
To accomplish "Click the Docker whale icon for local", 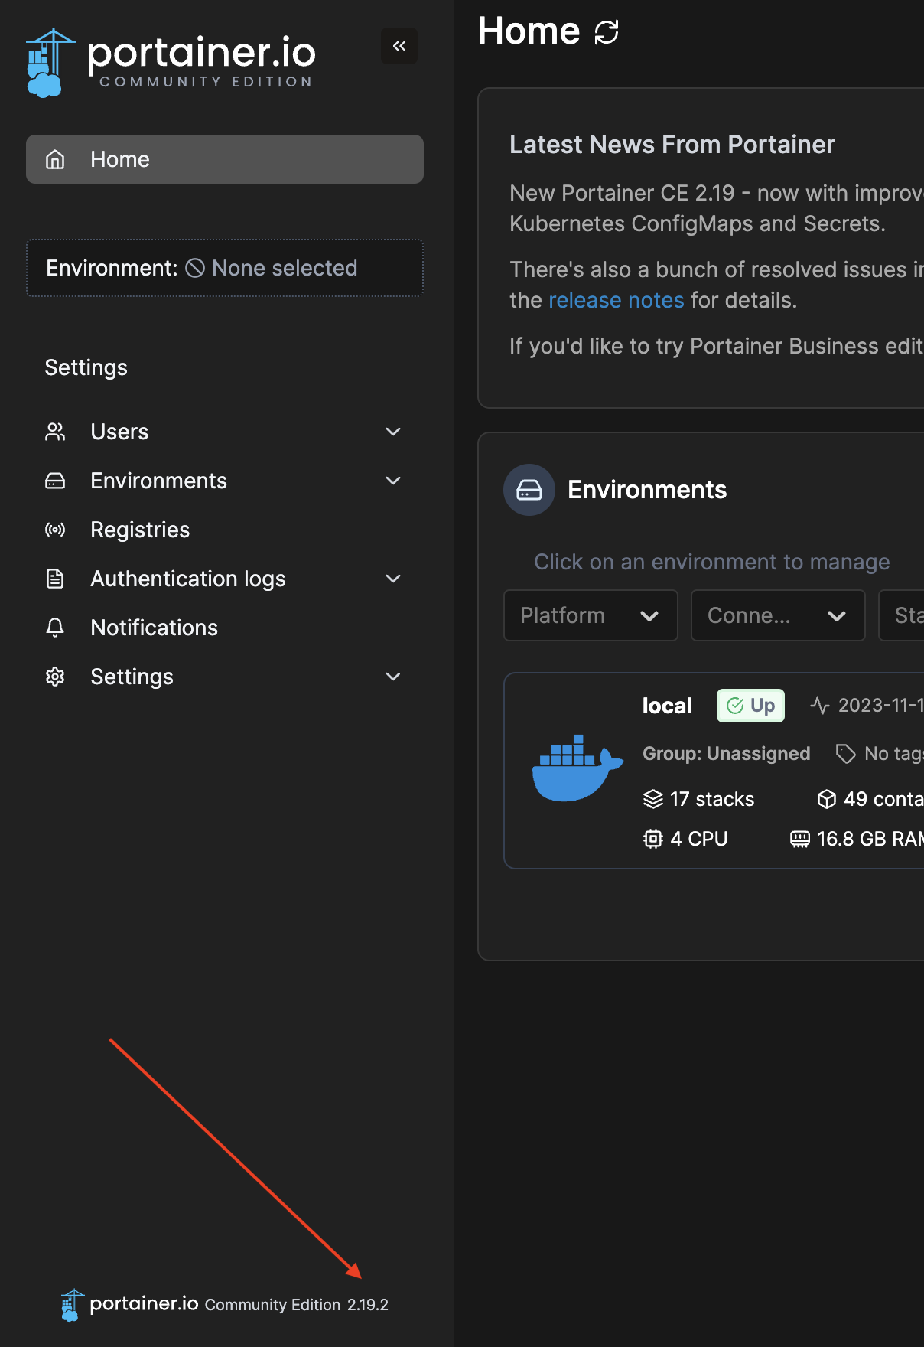I will (577, 769).
